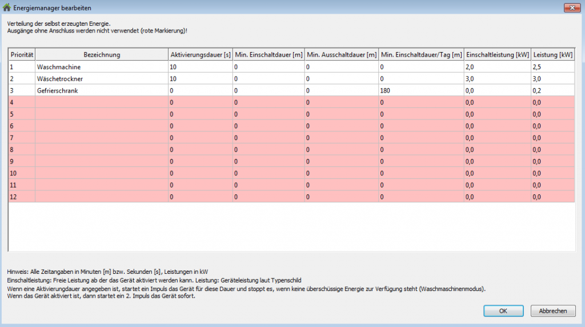
Task: Select the priority 12 row number cell
Action: [22, 197]
